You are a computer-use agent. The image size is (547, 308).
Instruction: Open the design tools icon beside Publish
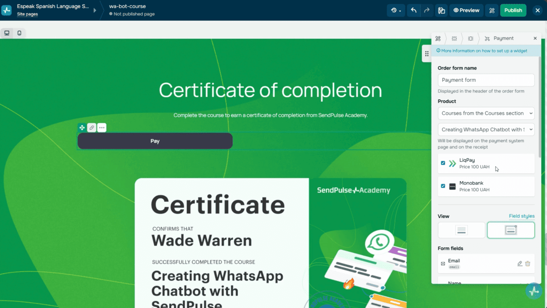coord(492,10)
